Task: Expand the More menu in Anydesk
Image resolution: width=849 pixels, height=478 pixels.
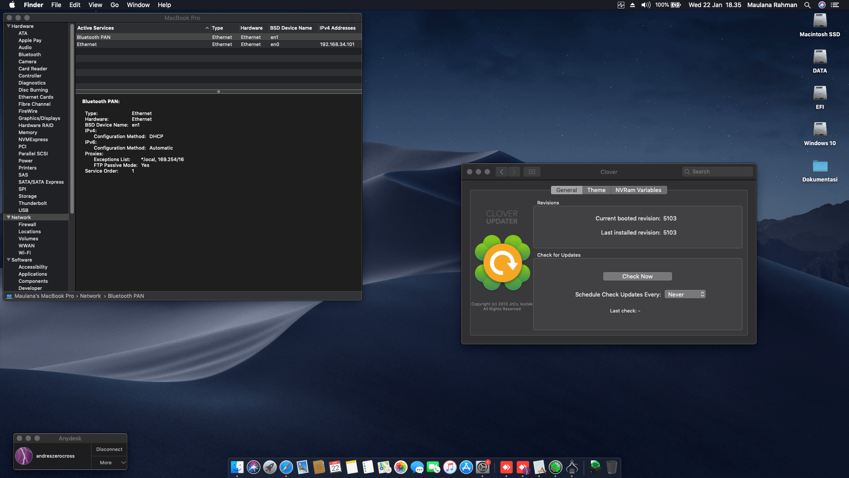Action: 109,463
